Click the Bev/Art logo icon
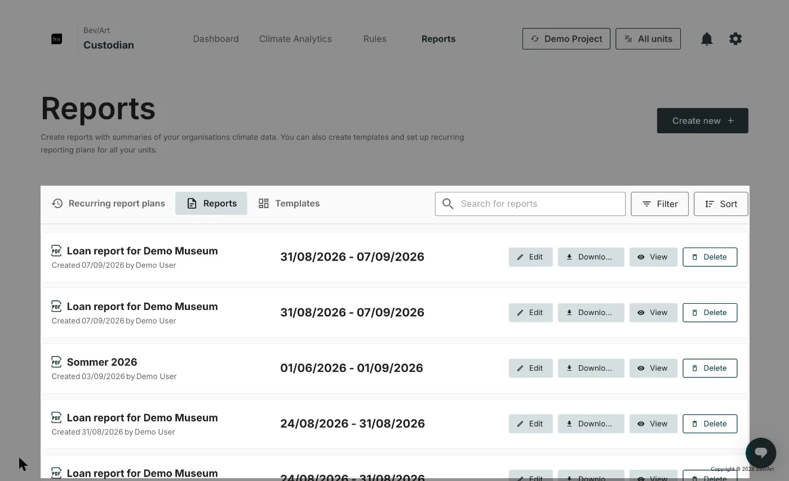The height and width of the screenshot is (481, 789). coord(56,39)
